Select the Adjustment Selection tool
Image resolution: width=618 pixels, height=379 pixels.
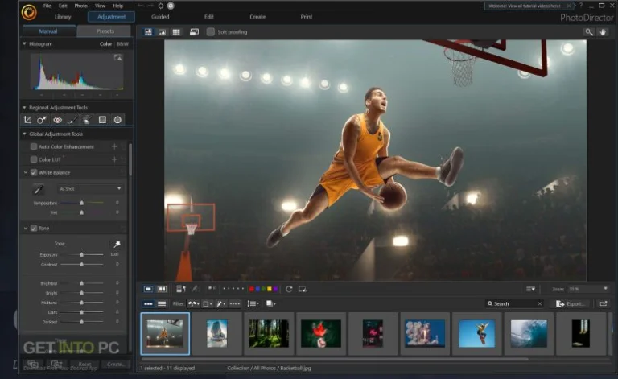(x=87, y=120)
